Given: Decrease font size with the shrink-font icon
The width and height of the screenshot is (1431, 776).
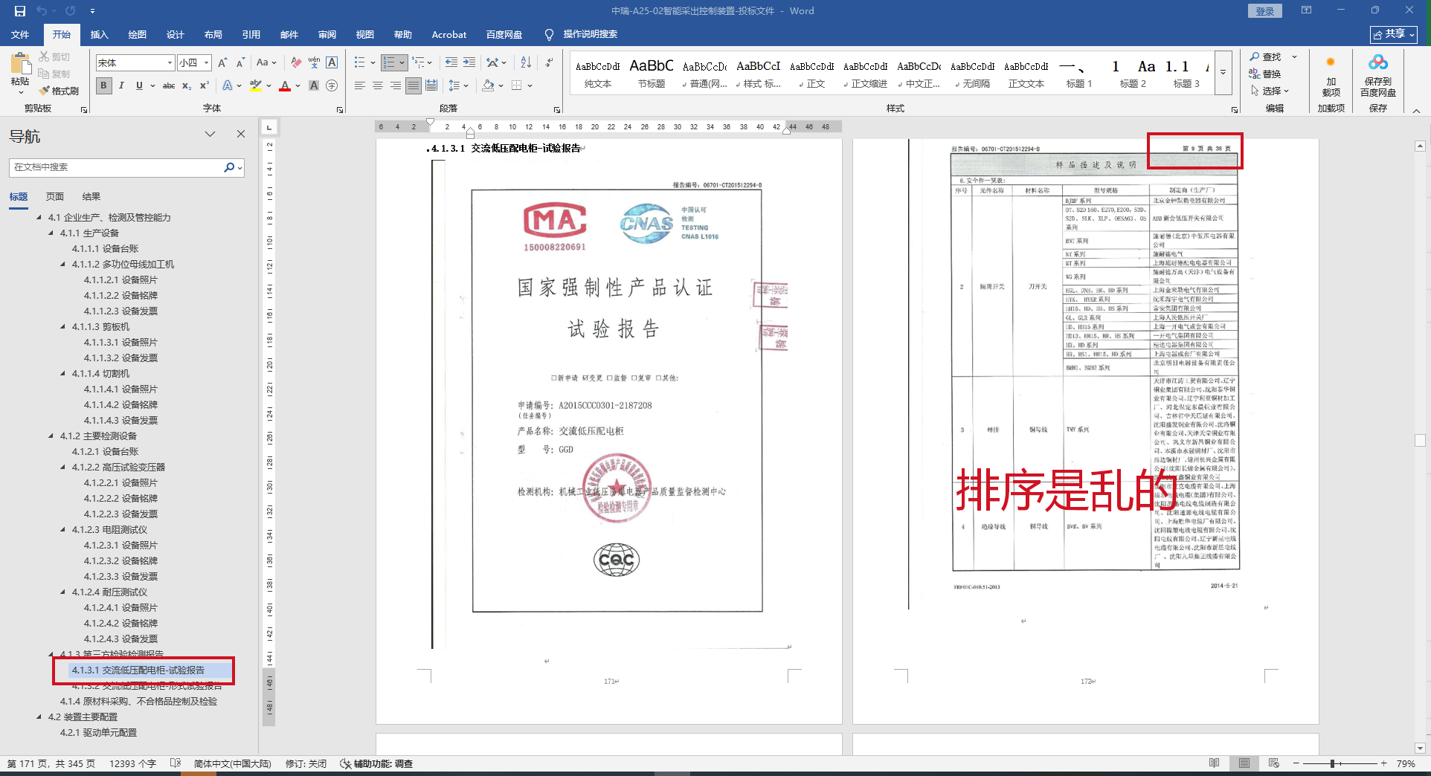Looking at the screenshot, I should [x=240, y=63].
